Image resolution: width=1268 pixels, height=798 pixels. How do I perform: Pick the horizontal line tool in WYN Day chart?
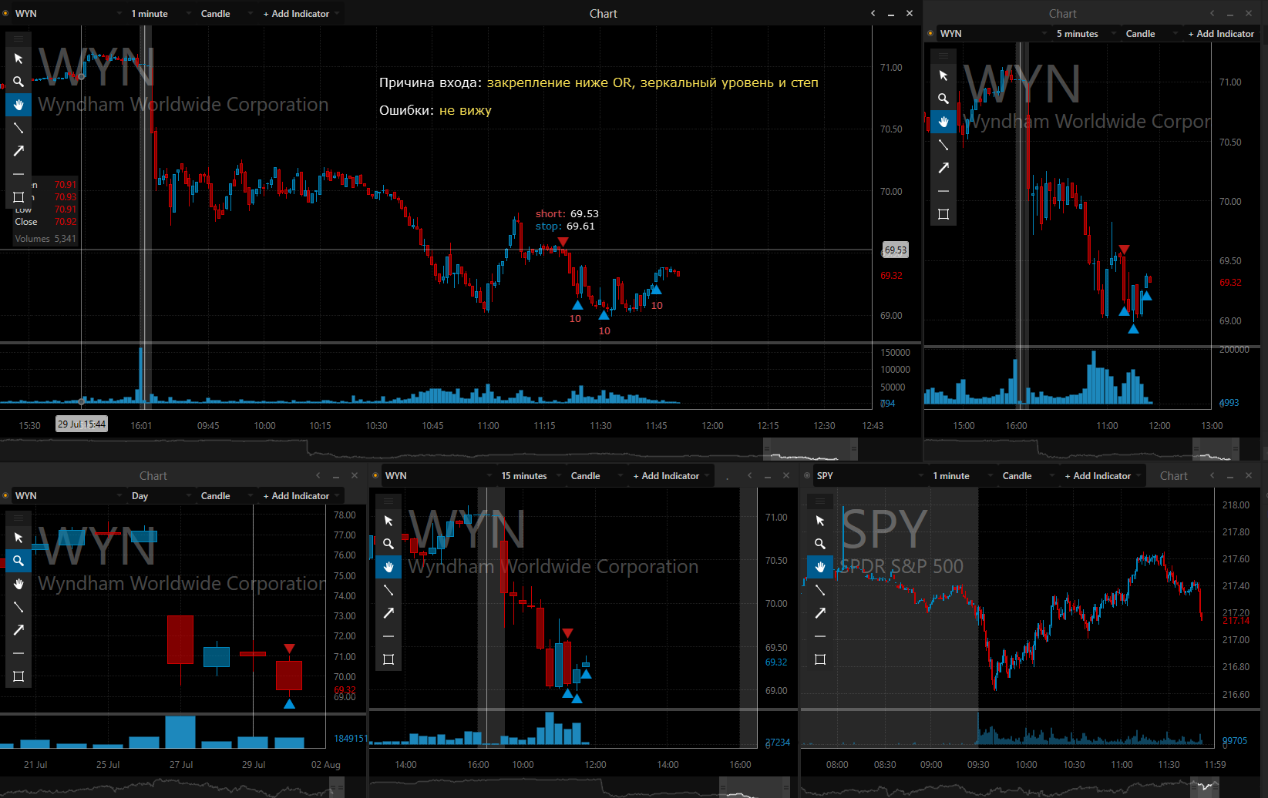[18, 653]
